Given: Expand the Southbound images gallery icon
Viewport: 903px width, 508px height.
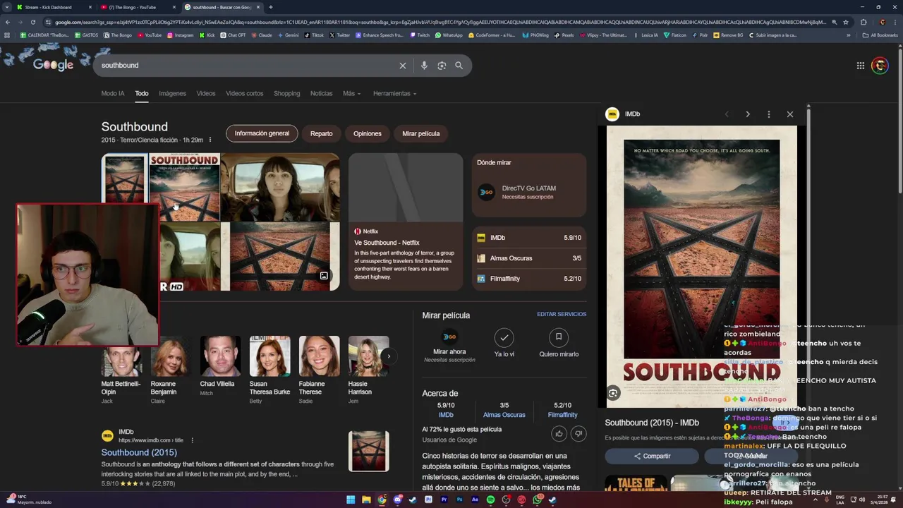Looking at the screenshot, I should pyautogui.click(x=324, y=276).
